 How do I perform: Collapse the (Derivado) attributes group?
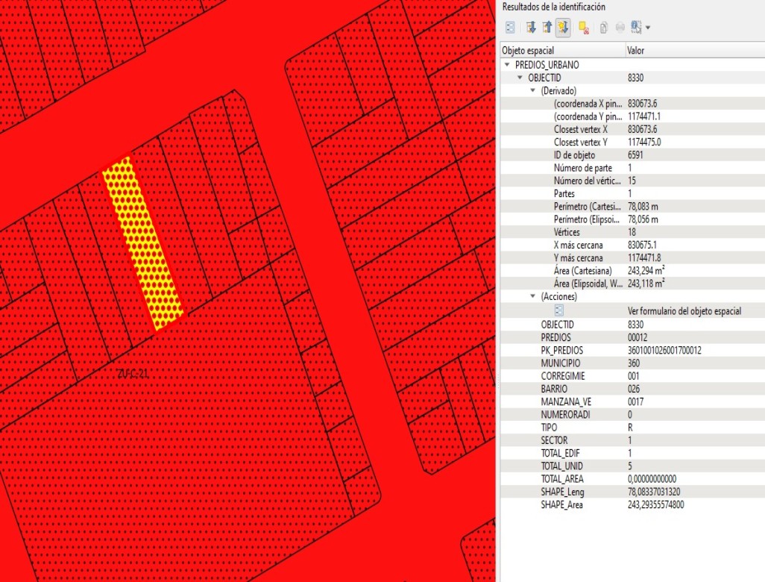532,90
